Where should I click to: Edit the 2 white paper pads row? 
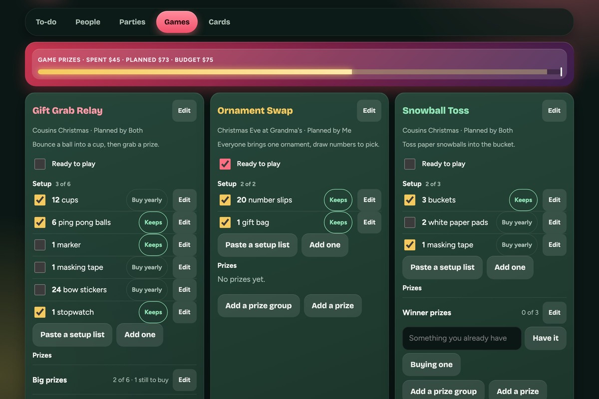555,222
